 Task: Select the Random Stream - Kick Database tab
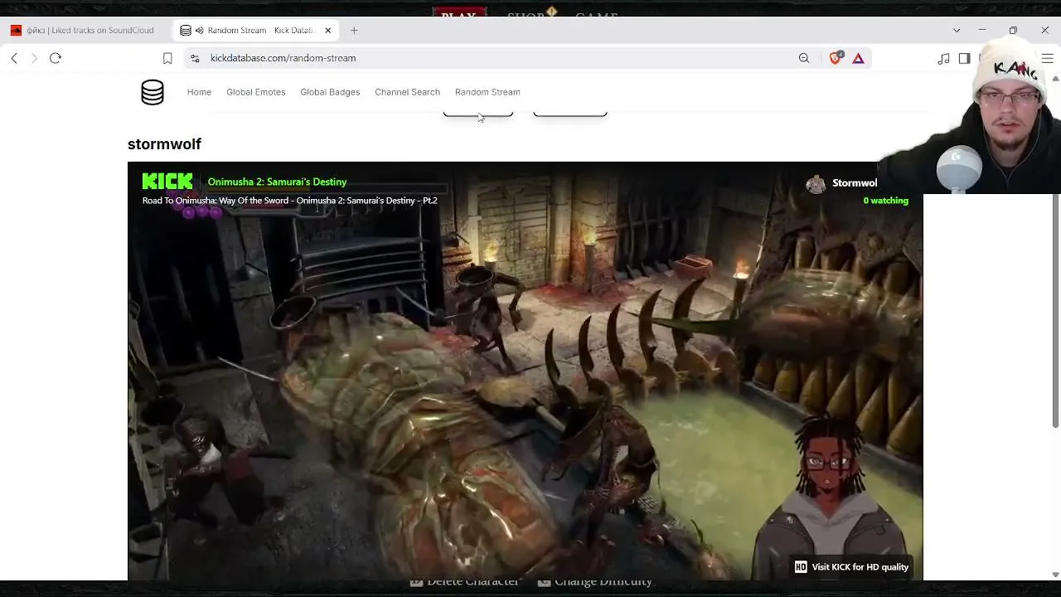(x=255, y=31)
